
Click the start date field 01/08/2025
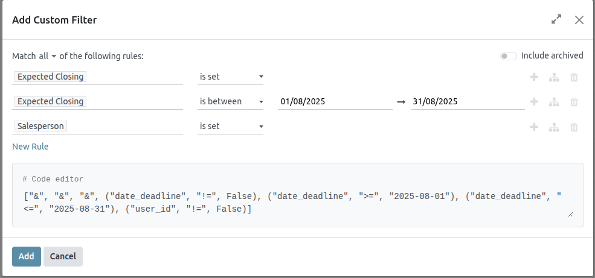335,102
